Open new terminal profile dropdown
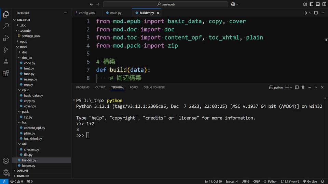 point(291,88)
